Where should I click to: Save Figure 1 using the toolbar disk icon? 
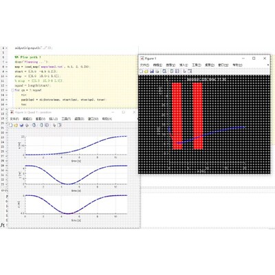pyautogui.click(x=152, y=71)
